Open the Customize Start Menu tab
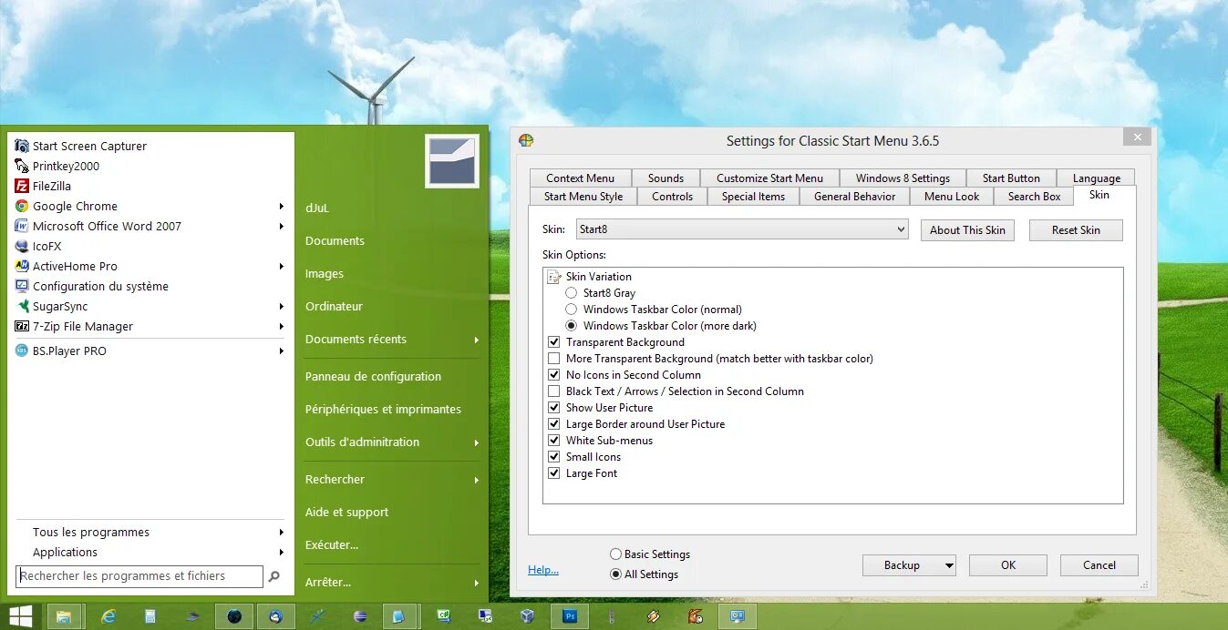 point(769,178)
